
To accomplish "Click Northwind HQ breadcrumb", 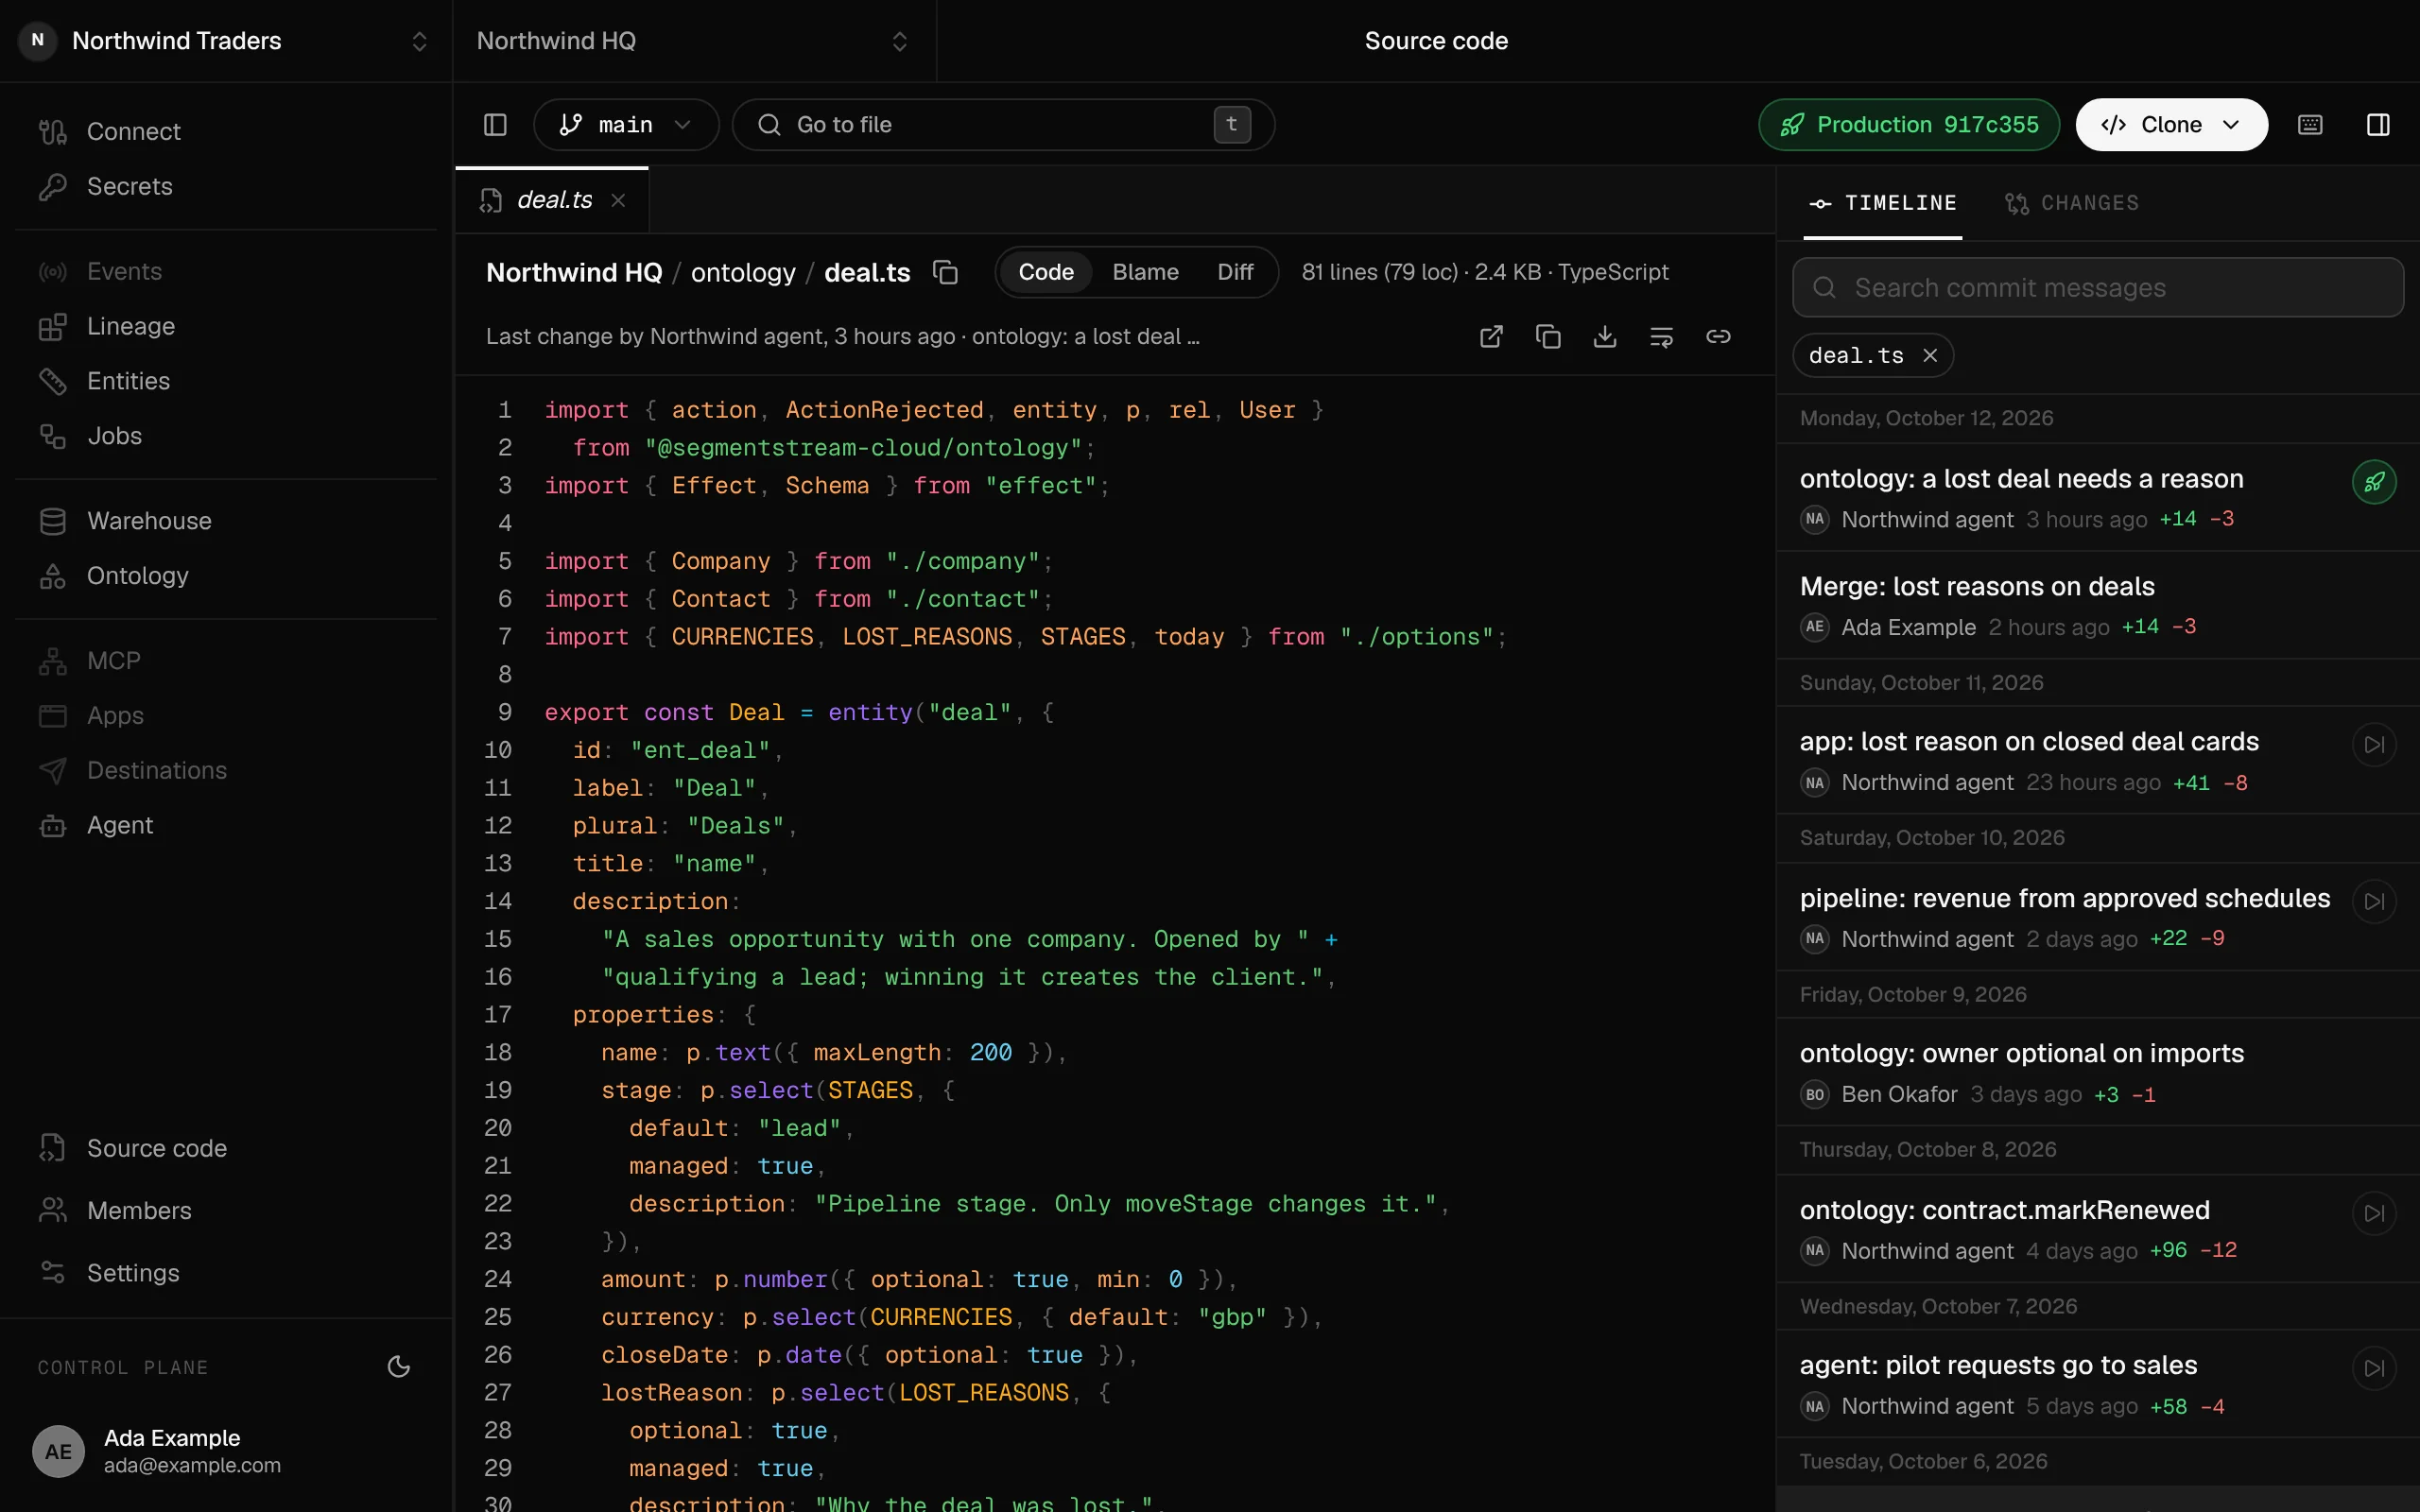I will tap(574, 272).
